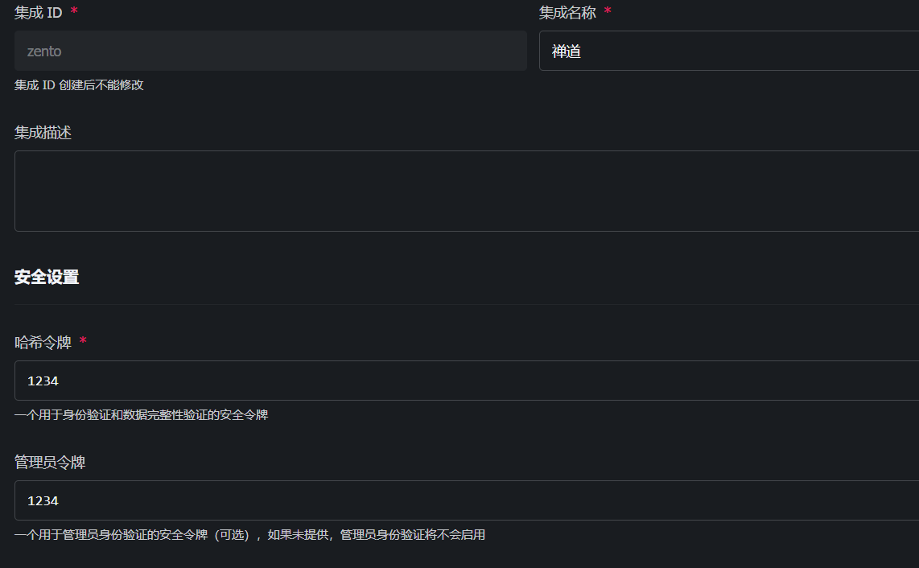Click the 安全设置 section heading
The height and width of the screenshot is (568, 919).
[44, 277]
